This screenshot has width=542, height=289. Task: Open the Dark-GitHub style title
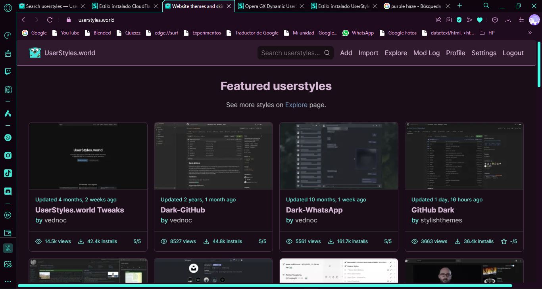183,210
